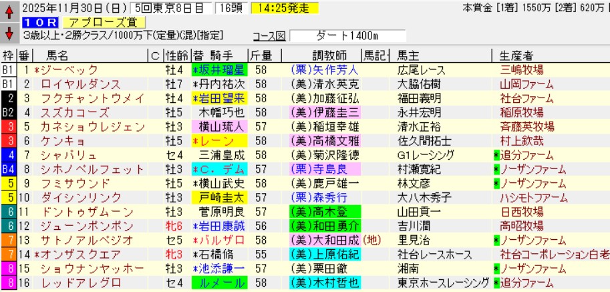
Task: Click the green marker beside 追分ファーム for シャバリュ
Action: pyautogui.click(x=496, y=155)
